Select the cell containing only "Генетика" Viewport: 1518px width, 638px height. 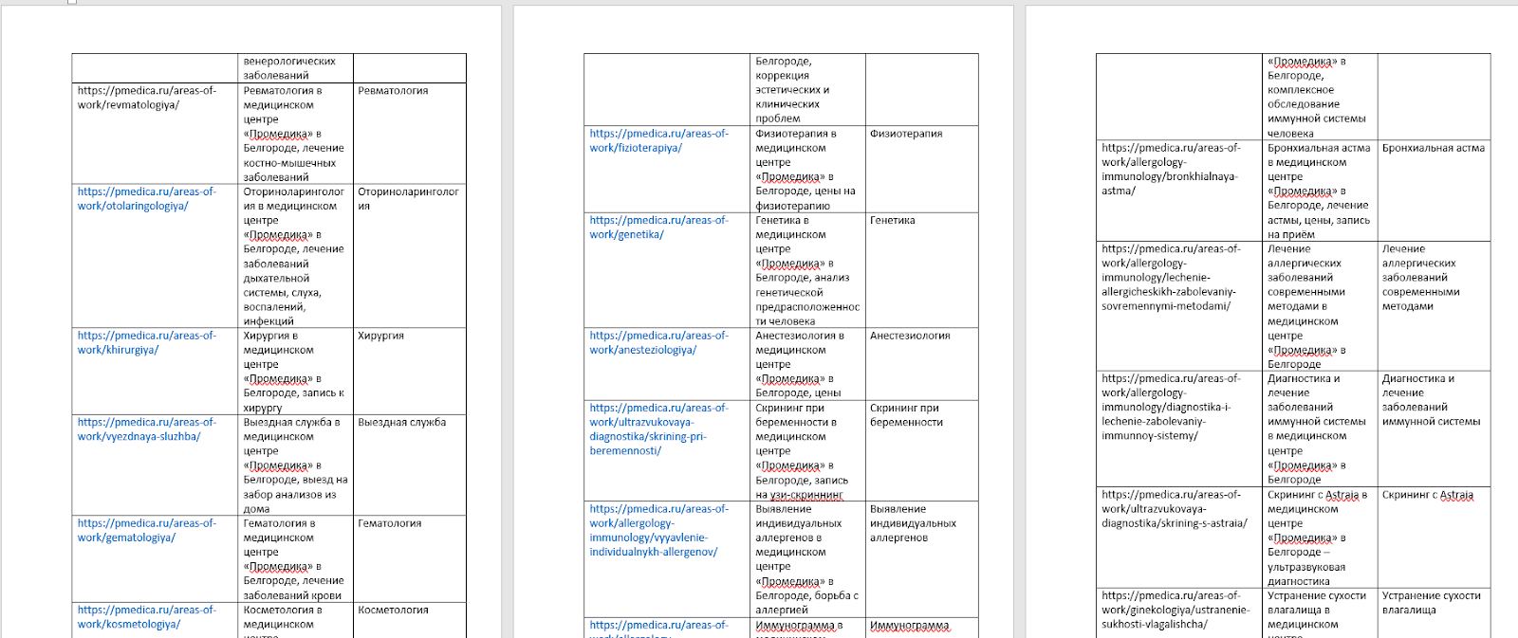click(x=921, y=270)
